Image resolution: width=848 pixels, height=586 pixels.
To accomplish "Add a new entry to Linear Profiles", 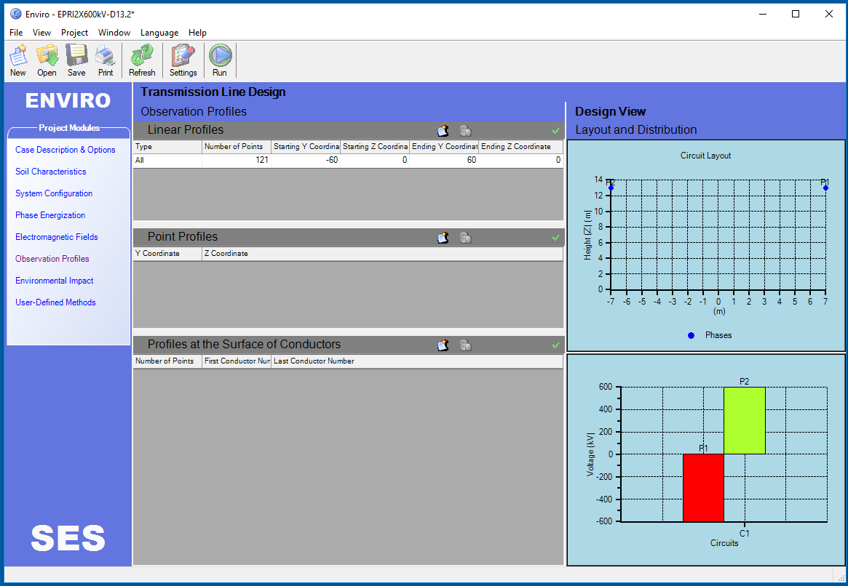I will 443,131.
